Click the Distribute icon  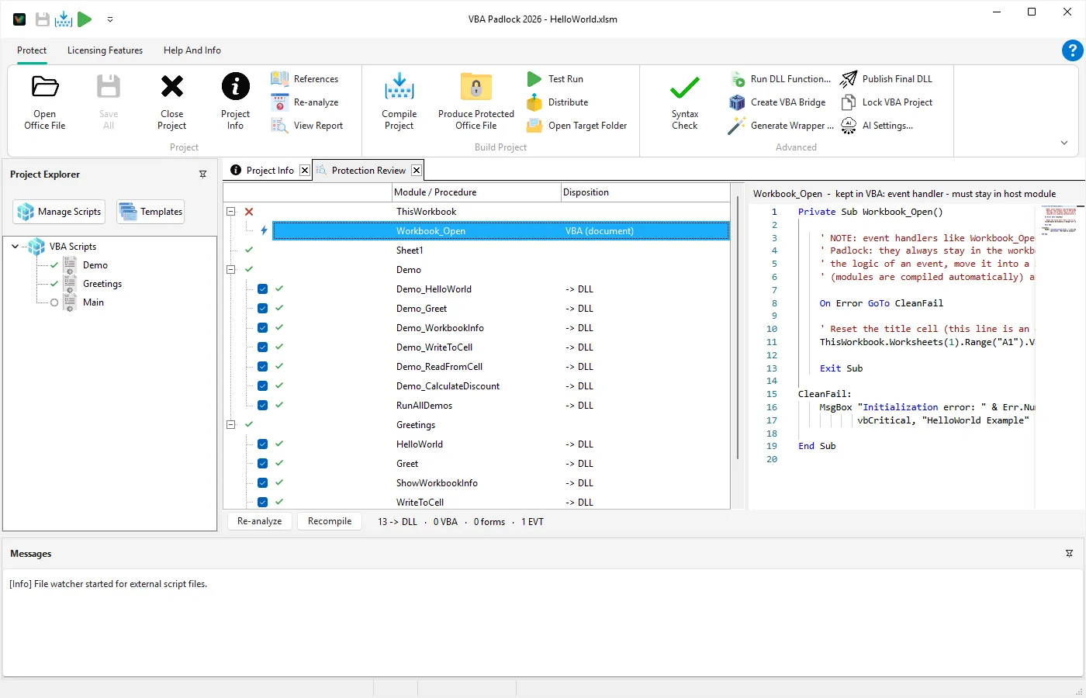click(x=534, y=102)
